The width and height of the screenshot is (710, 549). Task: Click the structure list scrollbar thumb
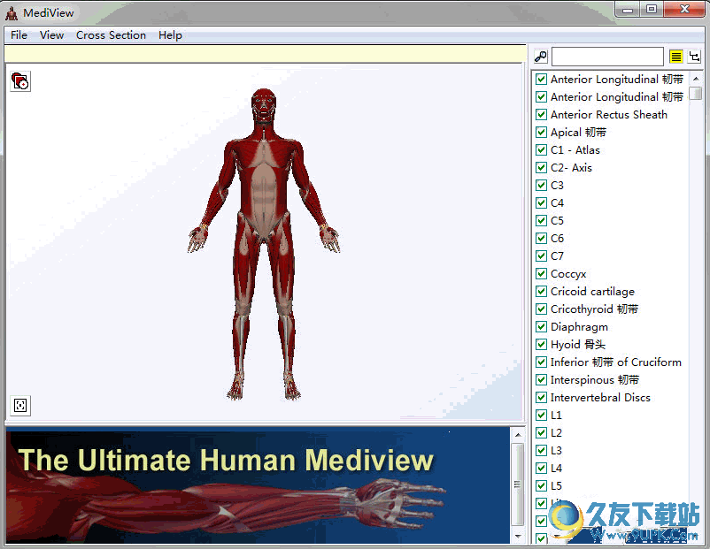(696, 93)
